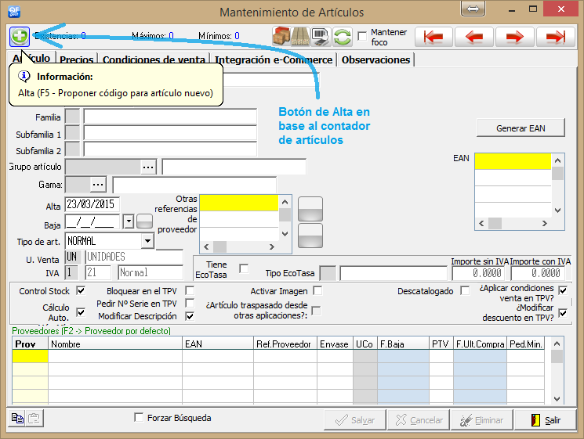584x439 pixels.
Task: Open the Baja date picker dropdown
Action: click(x=129, y=221)
